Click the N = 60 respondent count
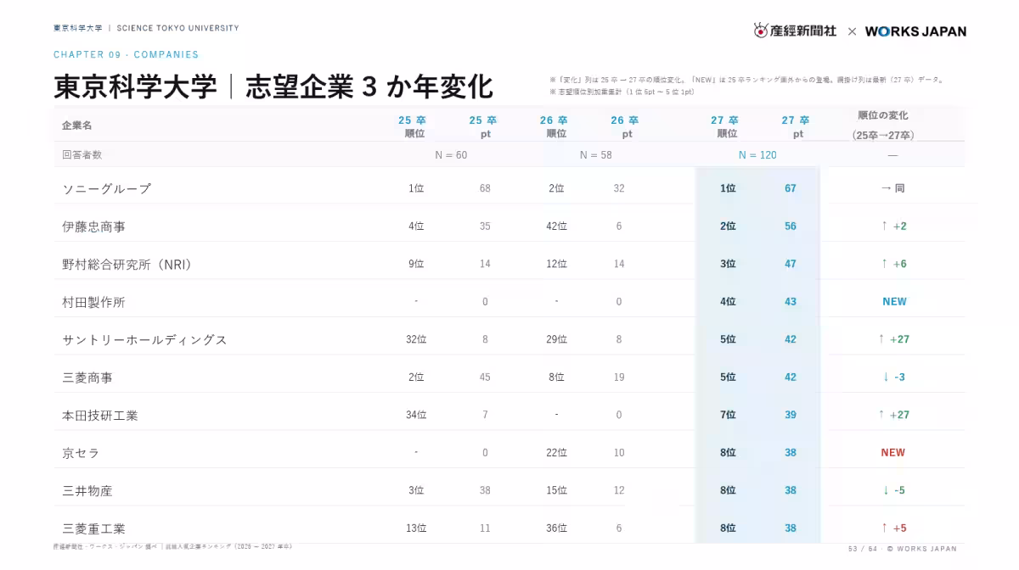This screenshot has width=1019, height=570. pos(451,155)
